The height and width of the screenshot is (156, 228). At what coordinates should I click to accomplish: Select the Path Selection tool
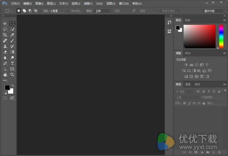pyautogui.click(x=5, y=69)
